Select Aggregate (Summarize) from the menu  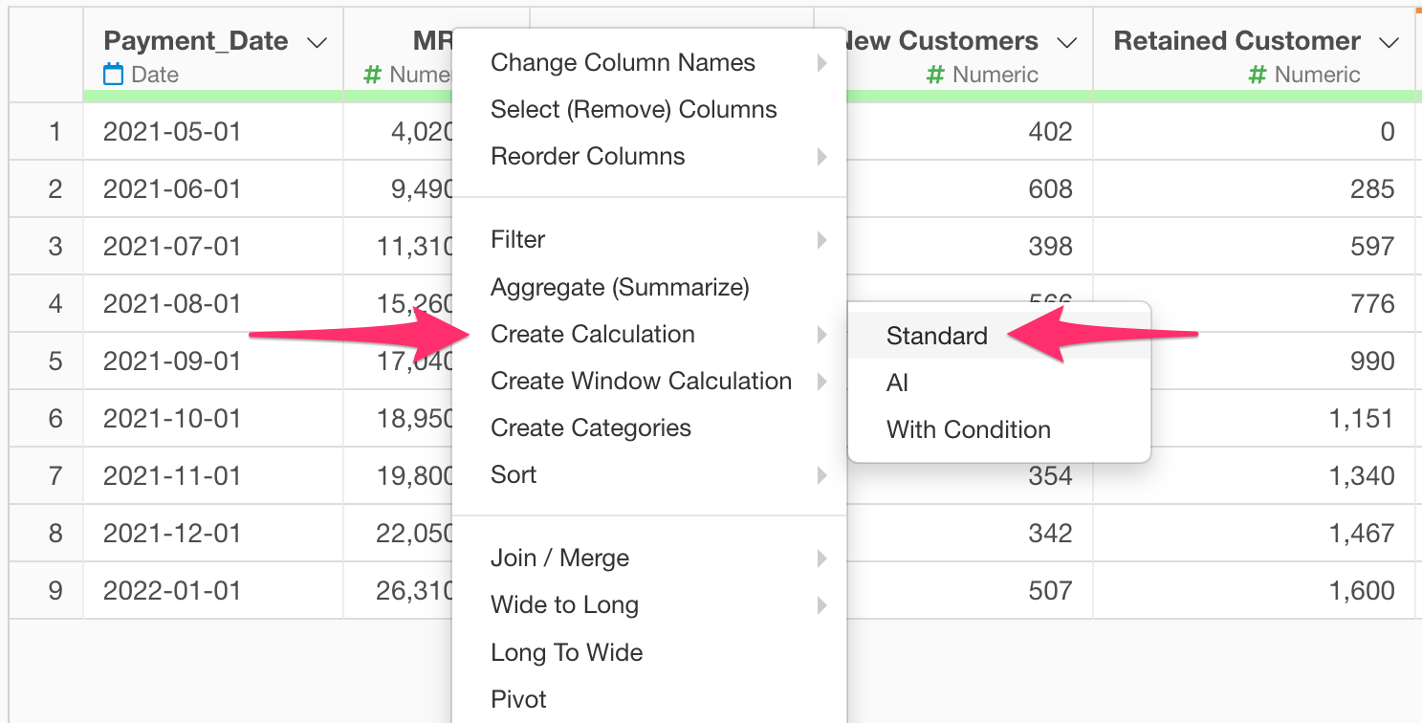tap(620, 287)
